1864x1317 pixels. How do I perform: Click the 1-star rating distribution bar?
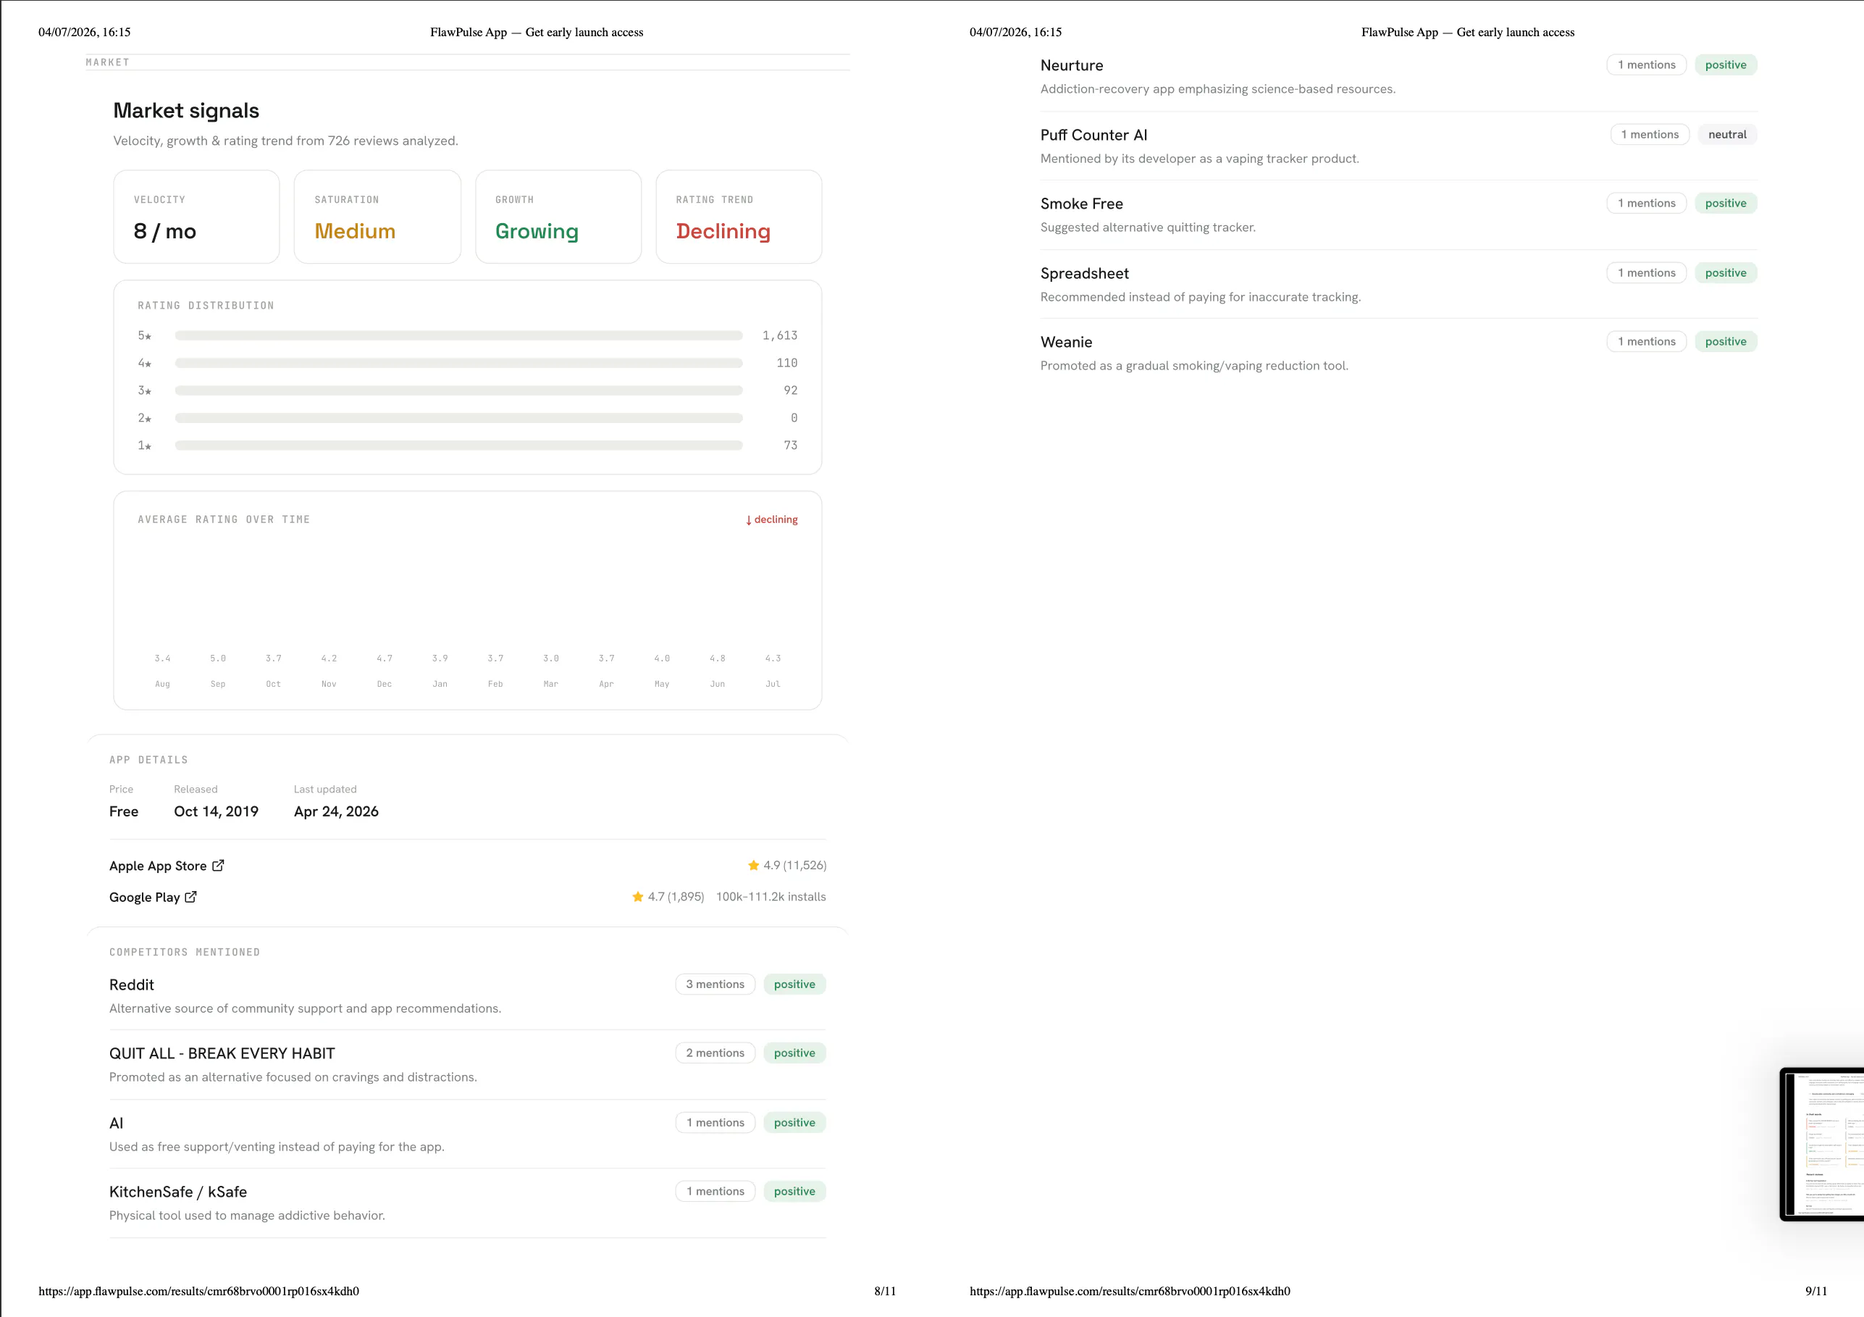pos(458,446)
